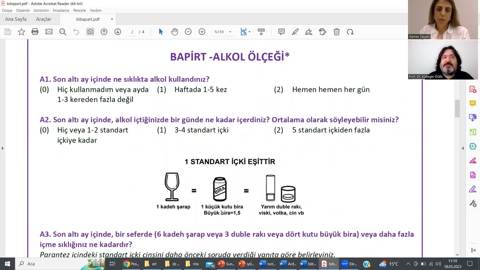
Task: Click the undo arrow in toolbar
Action: (x=76, y=32)
